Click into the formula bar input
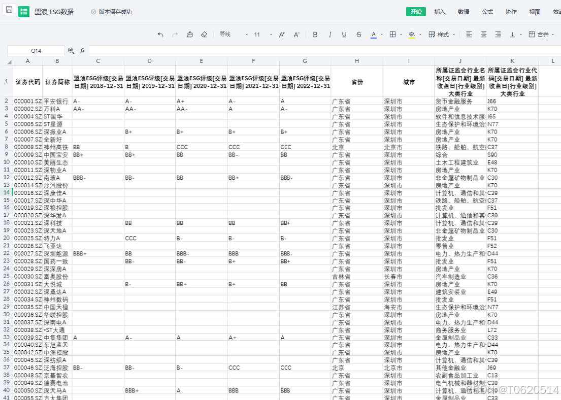The image size is (561, 400). [x=324, y=51]
